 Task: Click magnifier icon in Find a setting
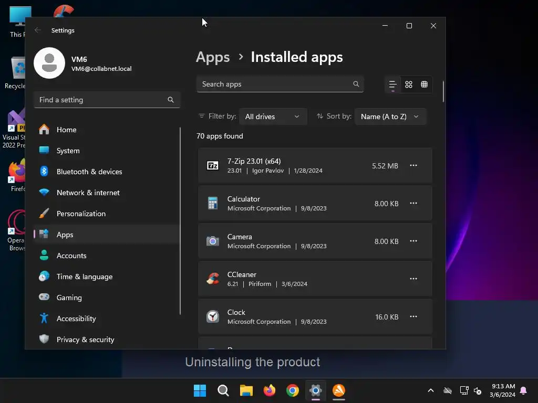pyautogui.click(x=171, y=100)
